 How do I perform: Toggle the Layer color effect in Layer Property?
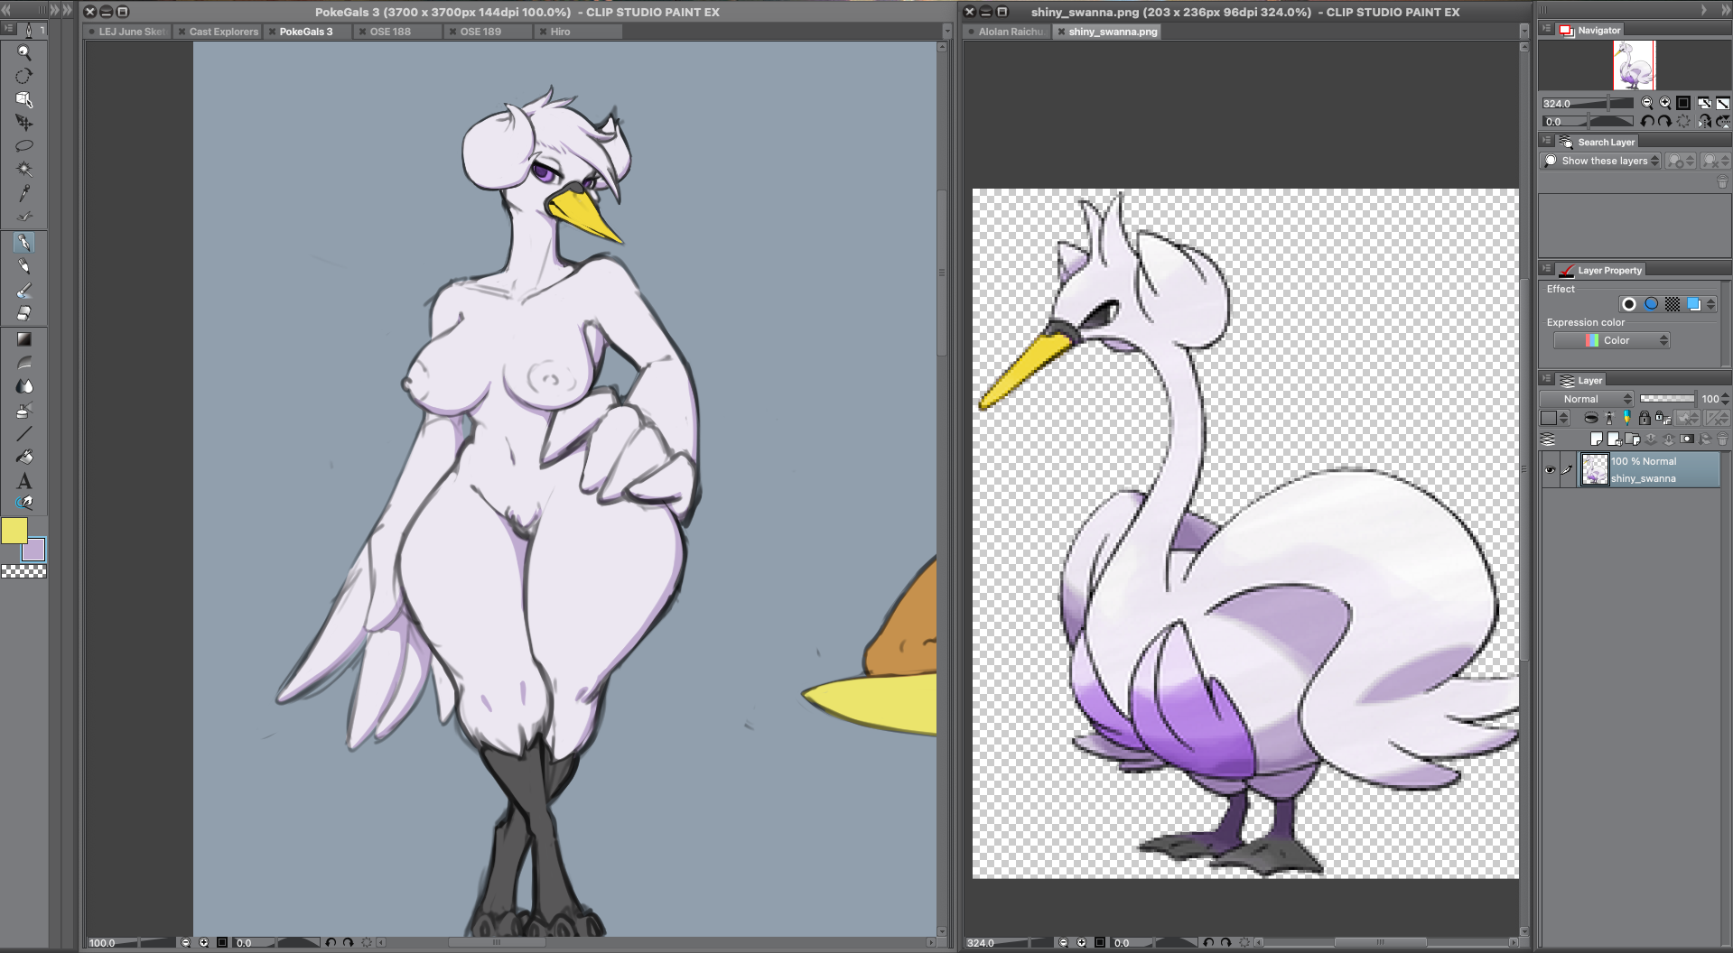pyautogui.click(x=1694, y=304)
